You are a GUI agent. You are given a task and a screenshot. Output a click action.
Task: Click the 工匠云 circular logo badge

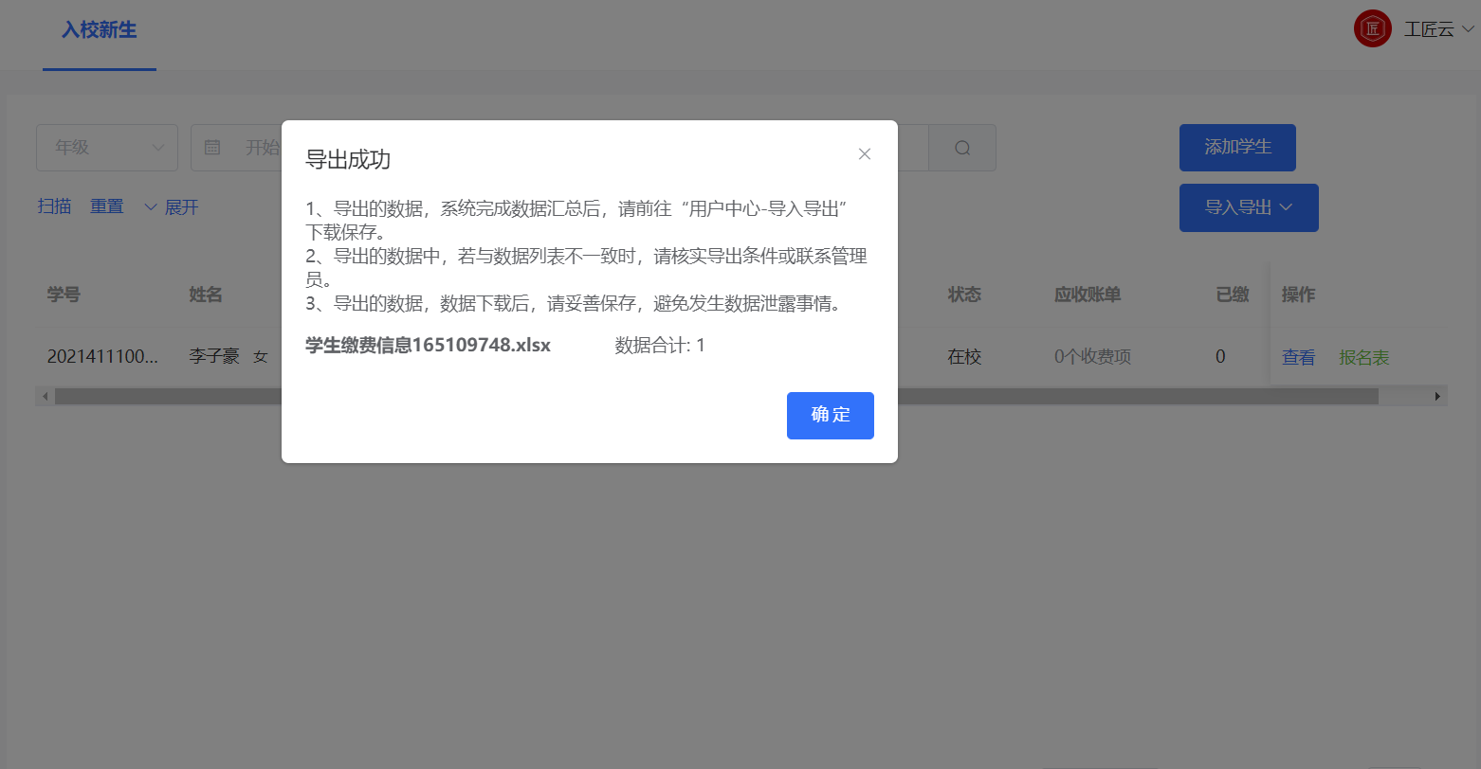[x=1372, y=28]
